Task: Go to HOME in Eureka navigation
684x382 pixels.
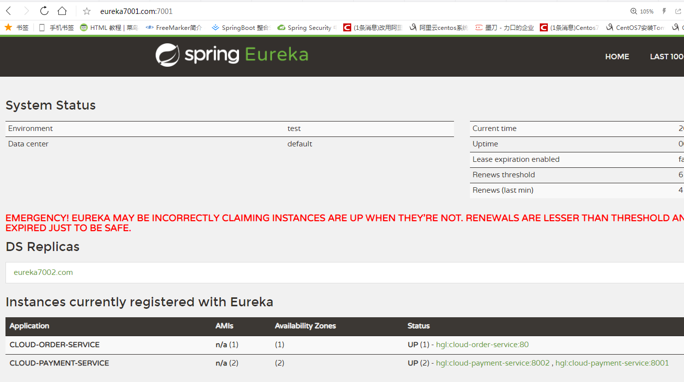Action: [617, 57]
